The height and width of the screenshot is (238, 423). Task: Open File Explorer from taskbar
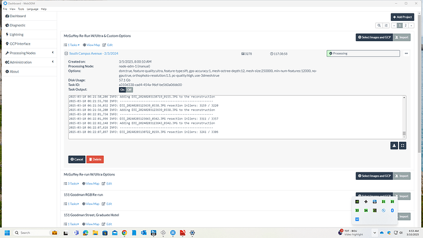(x=95, y=232)
